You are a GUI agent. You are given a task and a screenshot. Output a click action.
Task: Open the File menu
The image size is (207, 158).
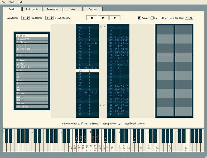click(4, 2)
